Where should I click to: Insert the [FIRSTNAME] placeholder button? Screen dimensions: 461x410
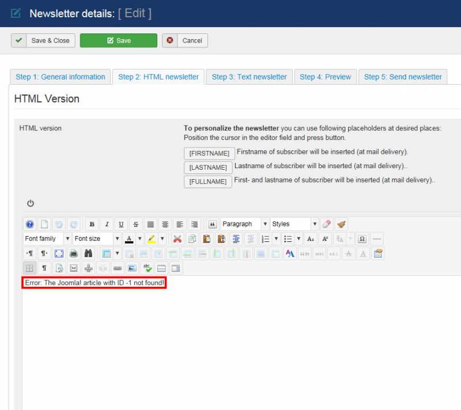209,153
